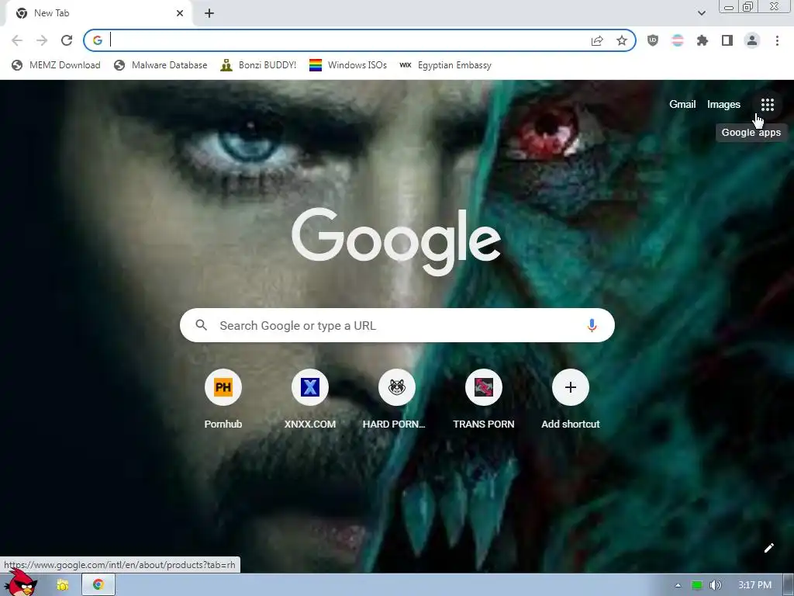Open the Egyptian Embassy bookmark

pyautogui.click(x=446, y=65)
